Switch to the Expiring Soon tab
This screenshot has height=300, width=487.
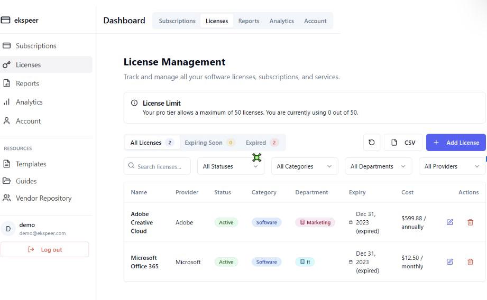209,143
